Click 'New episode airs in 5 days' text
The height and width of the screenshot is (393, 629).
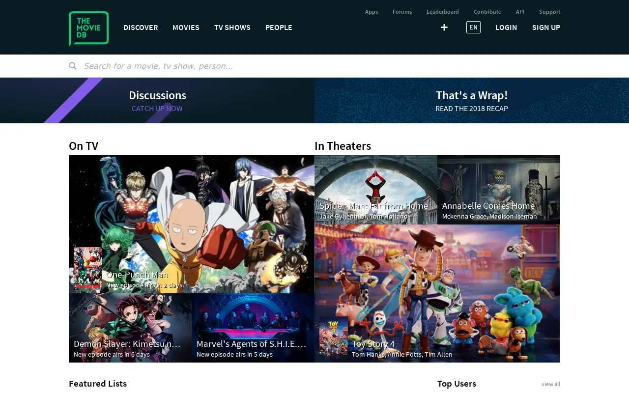(x=234, y=355)
